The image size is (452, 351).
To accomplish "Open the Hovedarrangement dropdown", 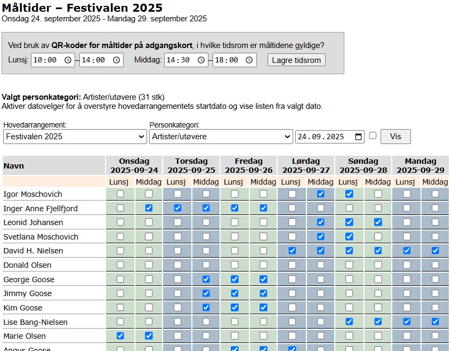I will [75, 137].
